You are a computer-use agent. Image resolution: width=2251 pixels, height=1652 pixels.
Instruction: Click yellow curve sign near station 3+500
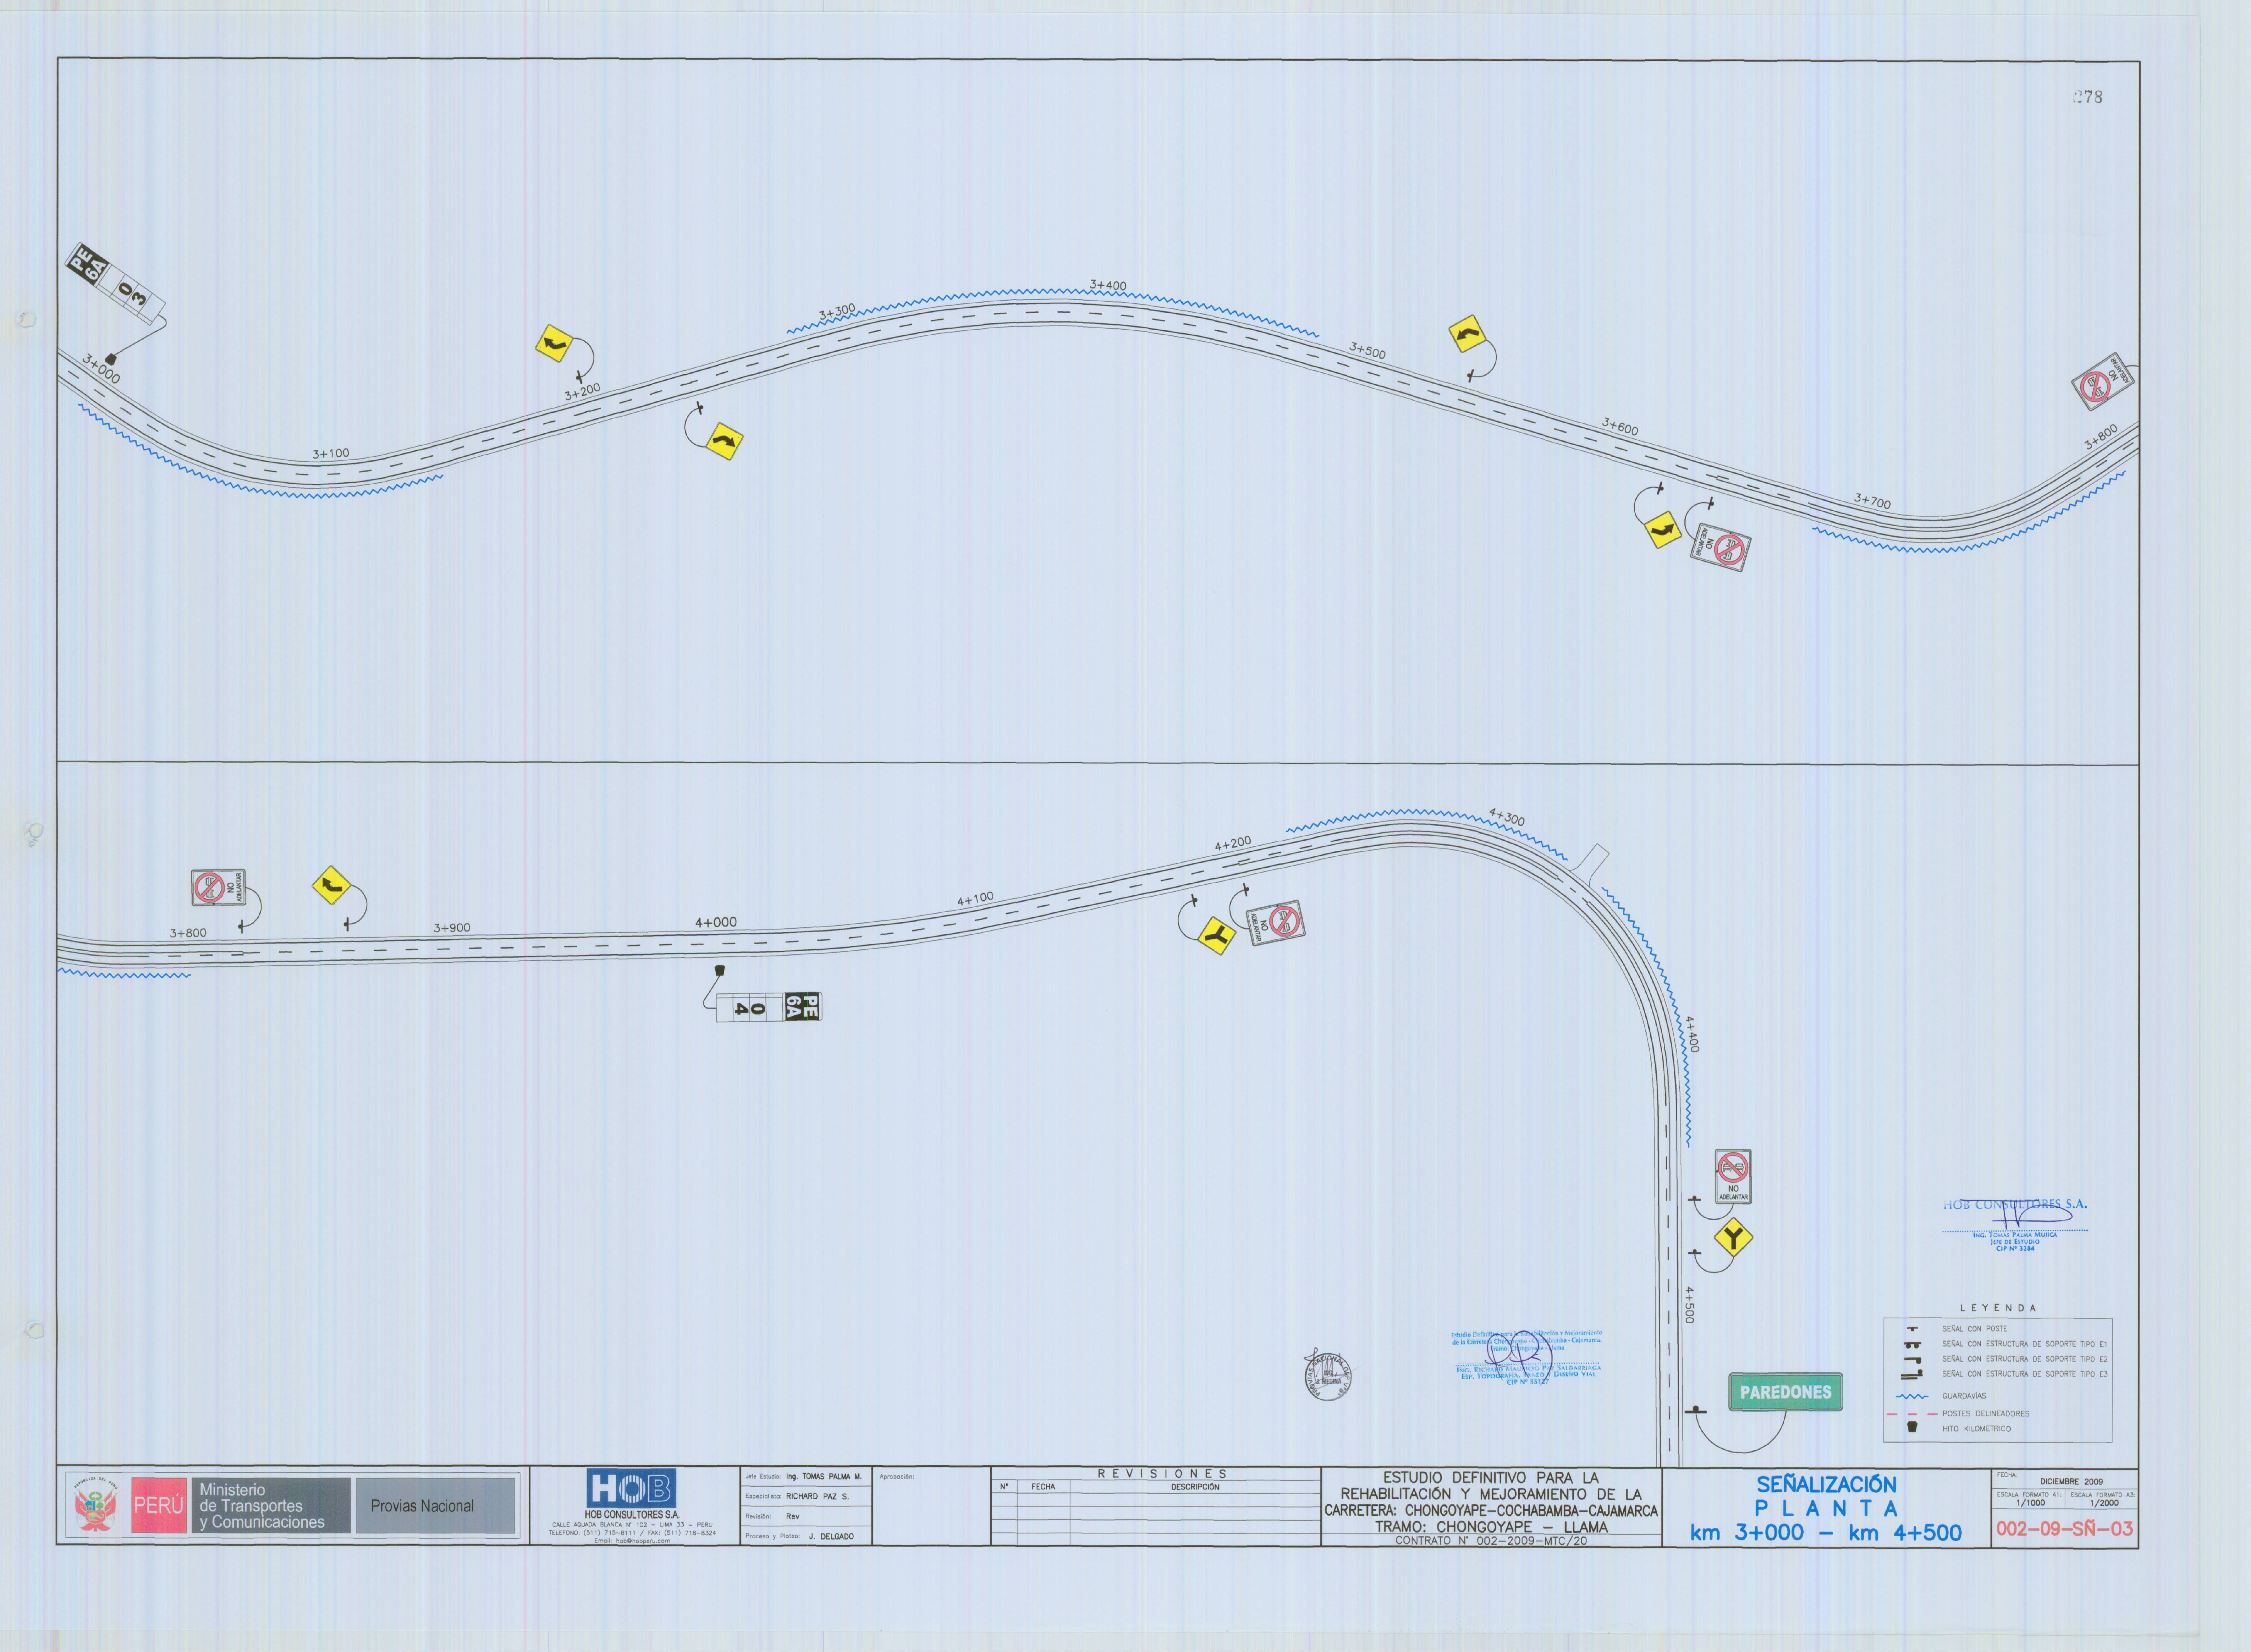click(1467, 334)
